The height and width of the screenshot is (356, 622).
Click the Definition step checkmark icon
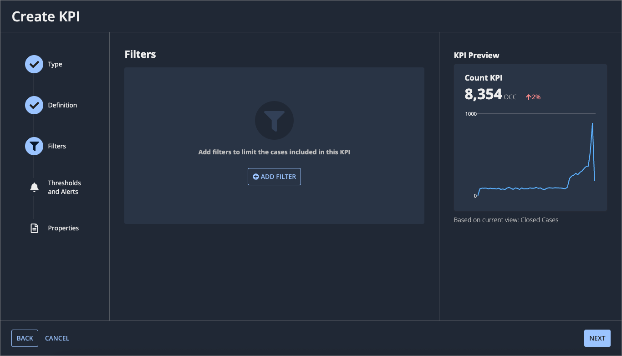[x=34, y=105]
